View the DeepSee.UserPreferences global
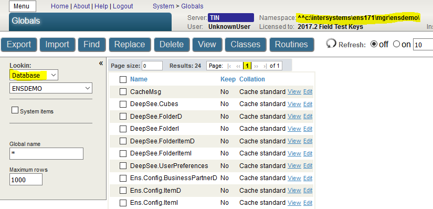 (294, 166)
